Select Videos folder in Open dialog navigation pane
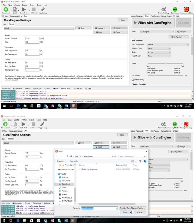The height and width of the screenshot is (224, 194). [x=64, y=194]
